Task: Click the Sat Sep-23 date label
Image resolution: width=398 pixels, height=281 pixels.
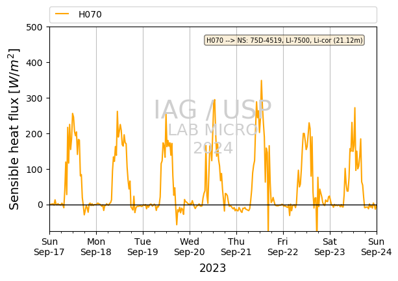Action: click(330, 247)
